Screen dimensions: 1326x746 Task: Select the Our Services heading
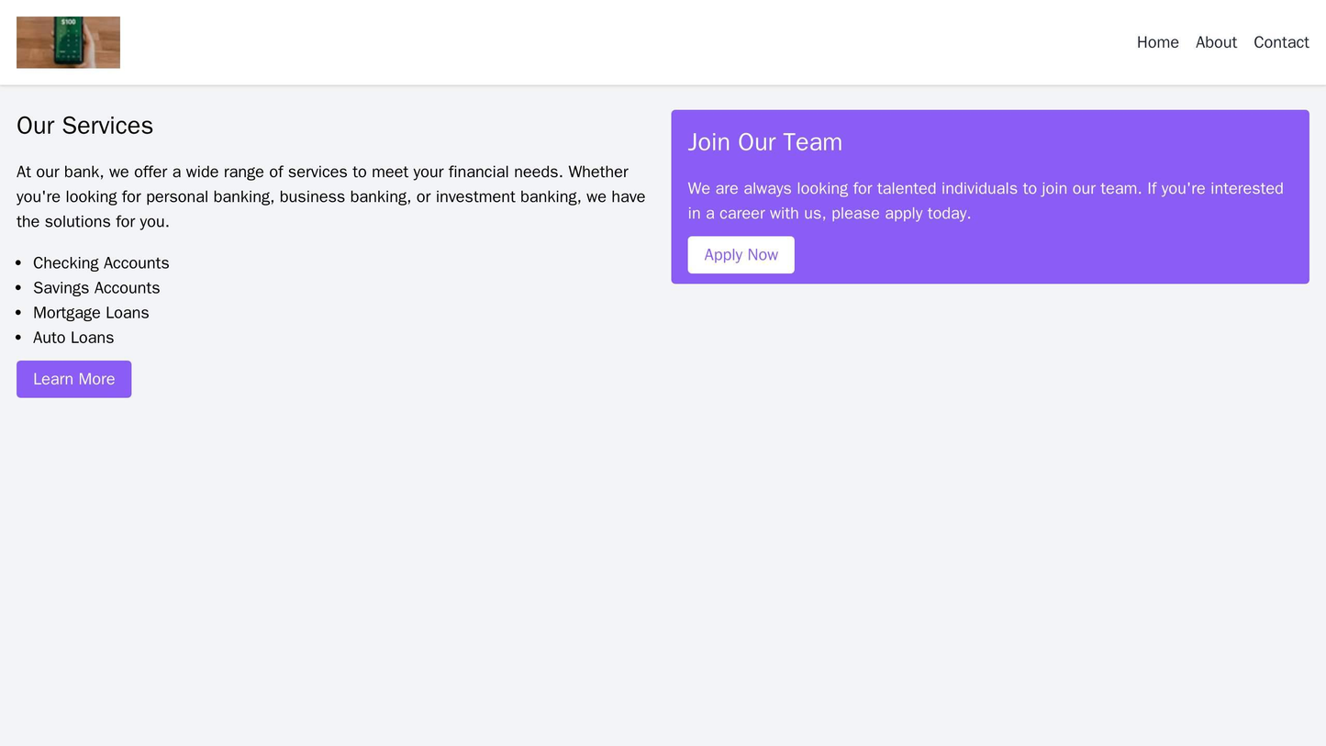(84, 126)
